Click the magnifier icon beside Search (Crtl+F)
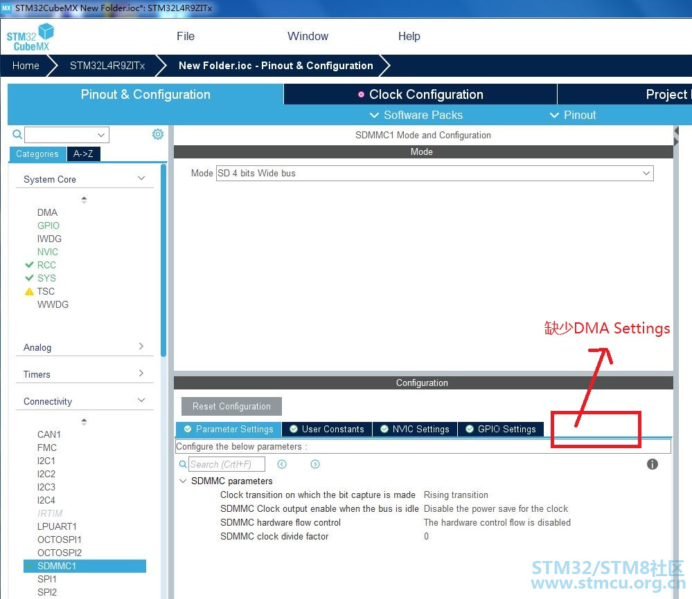Image resolution: width=692 pixels, height=599 pixels. 183,464
